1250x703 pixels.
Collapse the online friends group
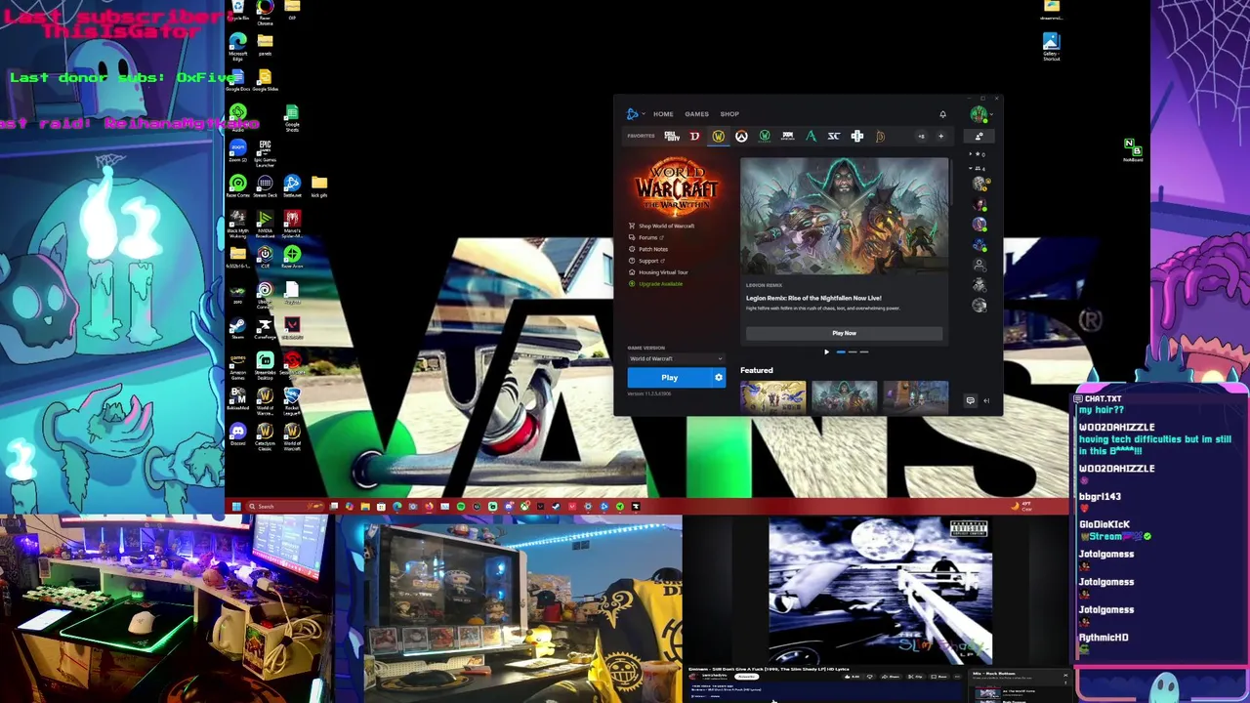point(971,168)
